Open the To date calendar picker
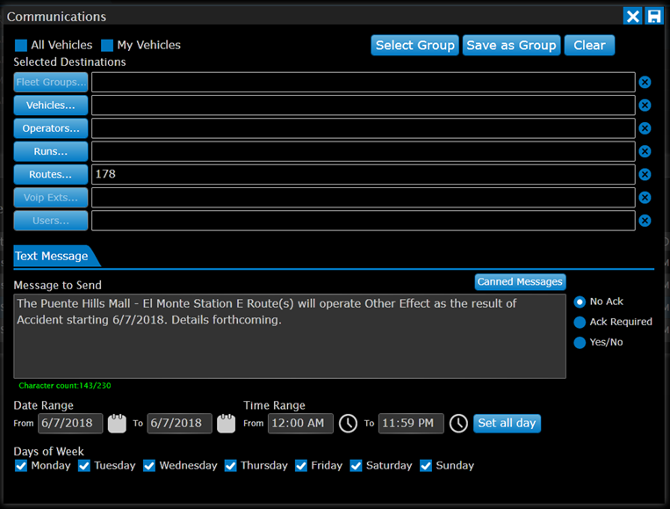This screenshot has height=509, width=670. pos(227,424)
